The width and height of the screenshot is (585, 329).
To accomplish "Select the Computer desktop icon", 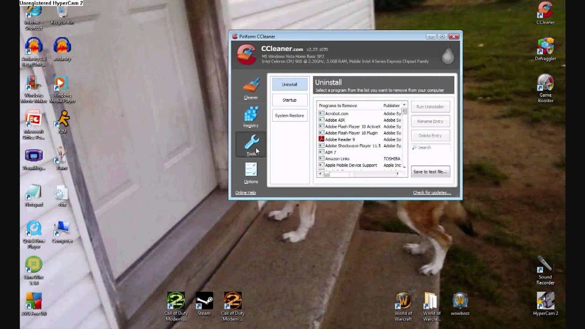I will point(62,232).
